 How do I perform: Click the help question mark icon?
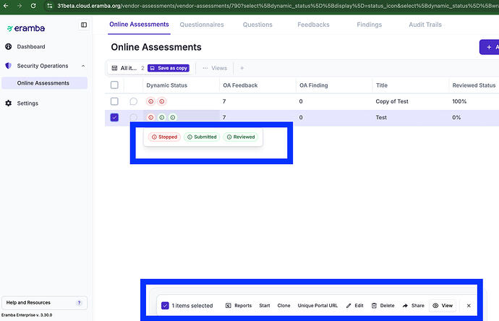click(80, 303)
